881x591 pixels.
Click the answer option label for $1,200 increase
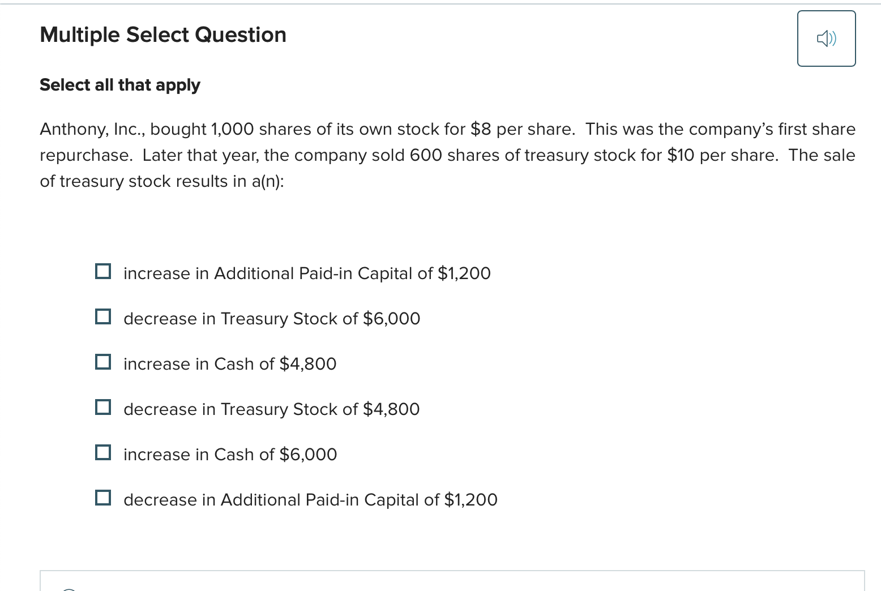306,273
